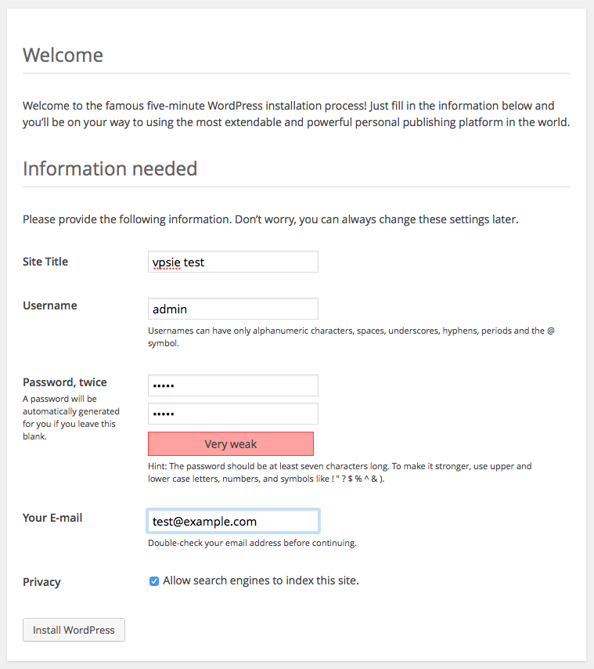594x669 pixels.
Task: Click 'Double-check your email address before continuing.' note
Action: tap(252, 543)
